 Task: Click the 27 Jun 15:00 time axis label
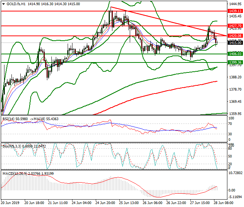[200, 203]
